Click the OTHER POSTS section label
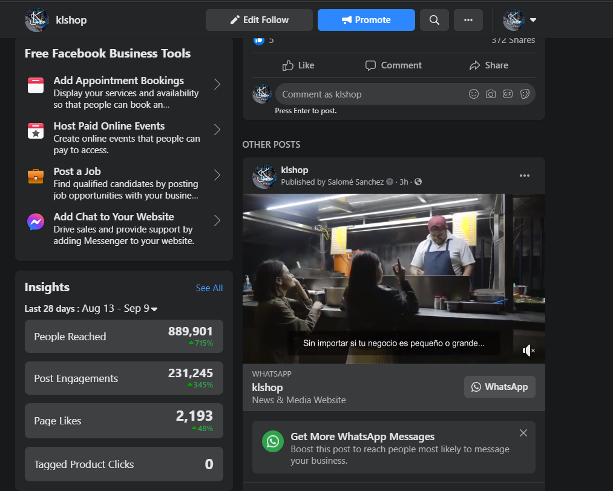This screenshot has height=491, width=613. [271, 145]
